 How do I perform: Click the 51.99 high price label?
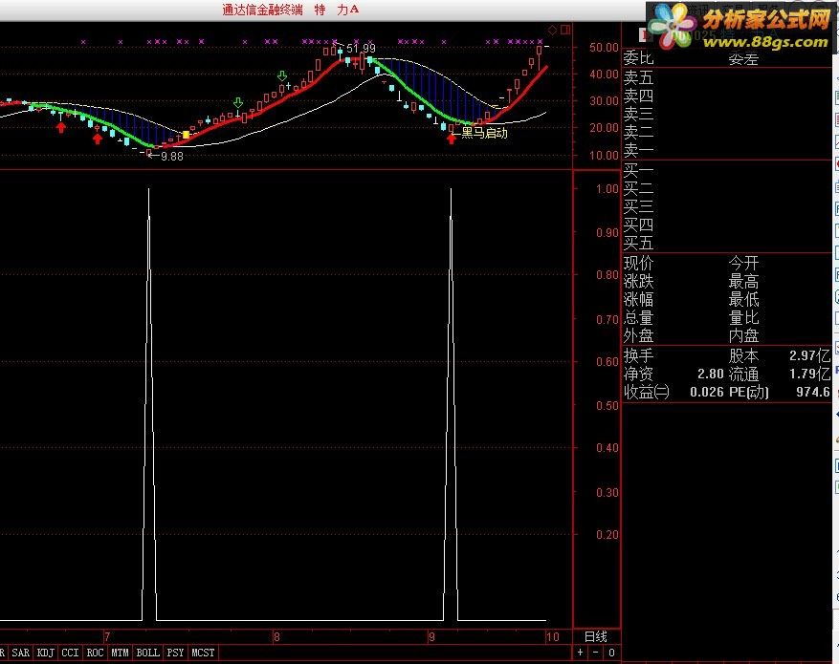361,49
